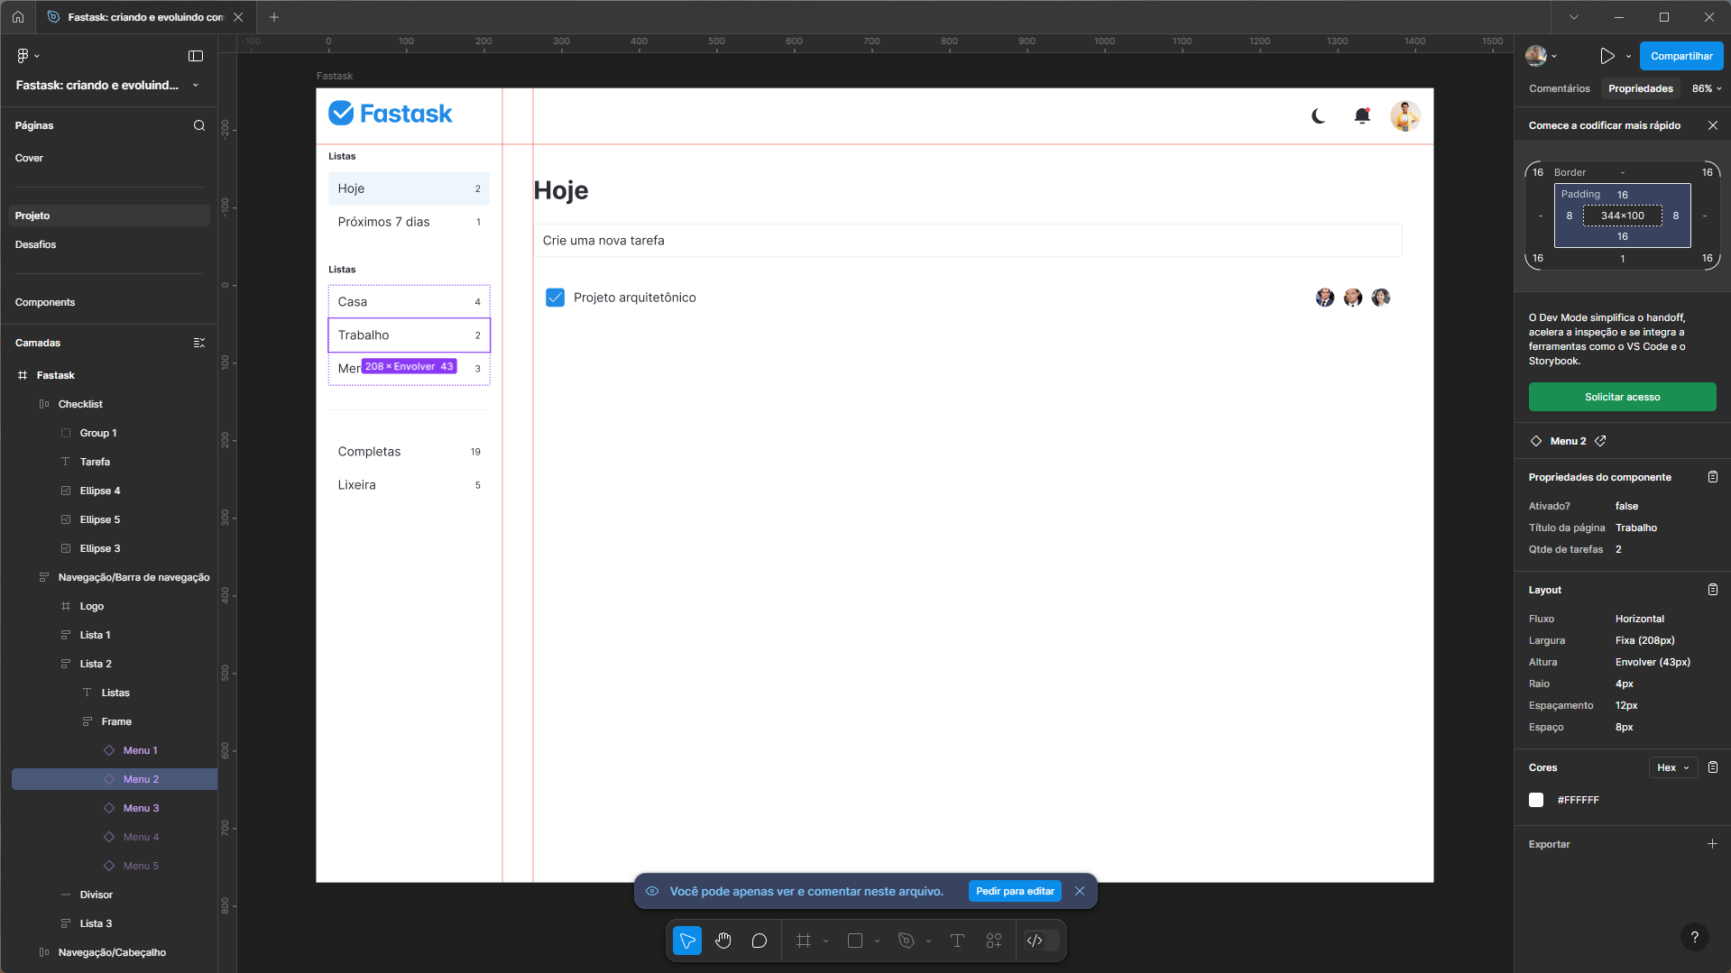Image resolution: width=1731 pixels, height=973 pixels.
Task: Select the Comment tool
Action: [x=760, y=941]
